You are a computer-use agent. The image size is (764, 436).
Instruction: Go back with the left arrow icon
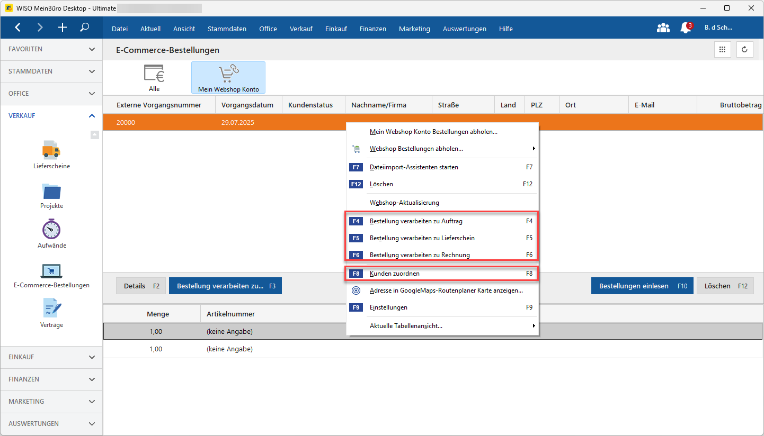tap(18, 28)
